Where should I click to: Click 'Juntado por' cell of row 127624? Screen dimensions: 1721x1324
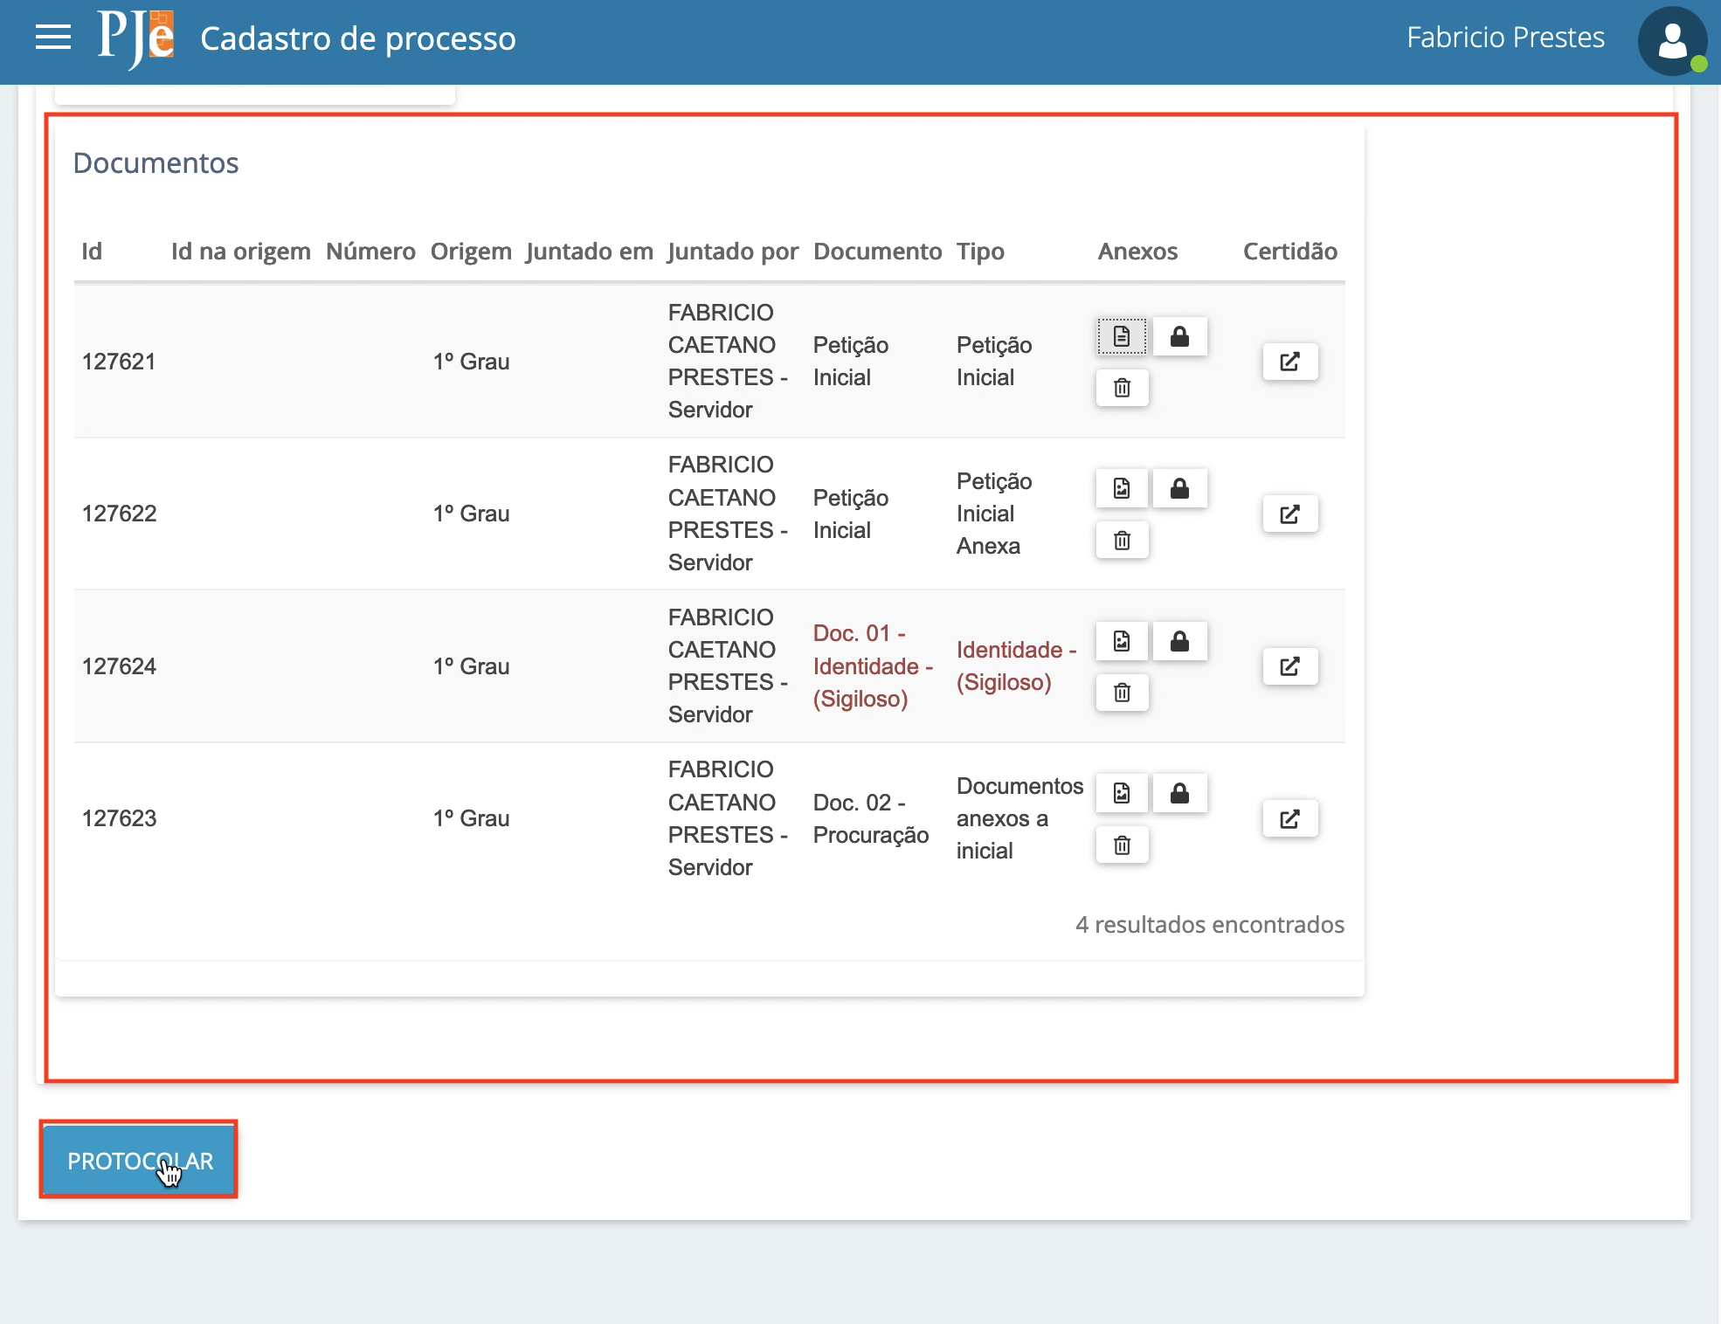(728, 666)
